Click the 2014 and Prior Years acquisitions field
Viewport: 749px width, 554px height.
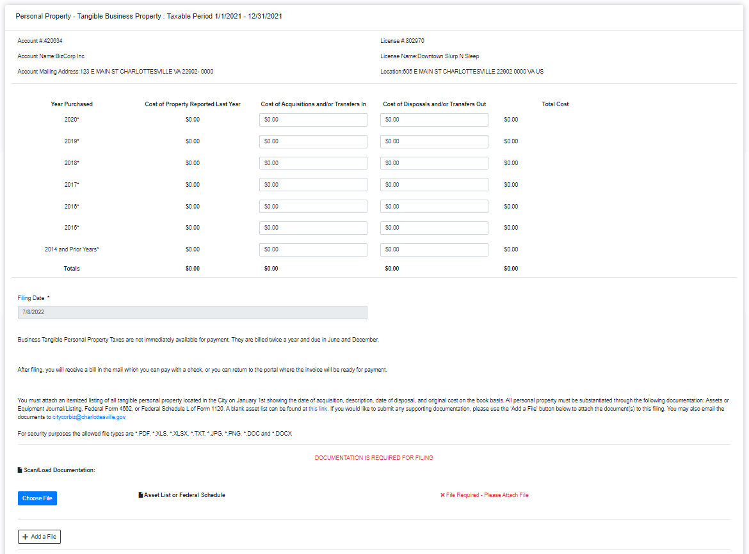313,249
